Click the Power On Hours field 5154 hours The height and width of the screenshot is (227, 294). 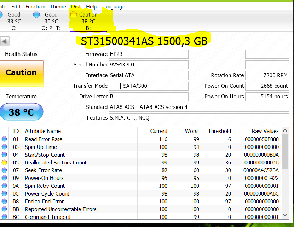point(267,97)
